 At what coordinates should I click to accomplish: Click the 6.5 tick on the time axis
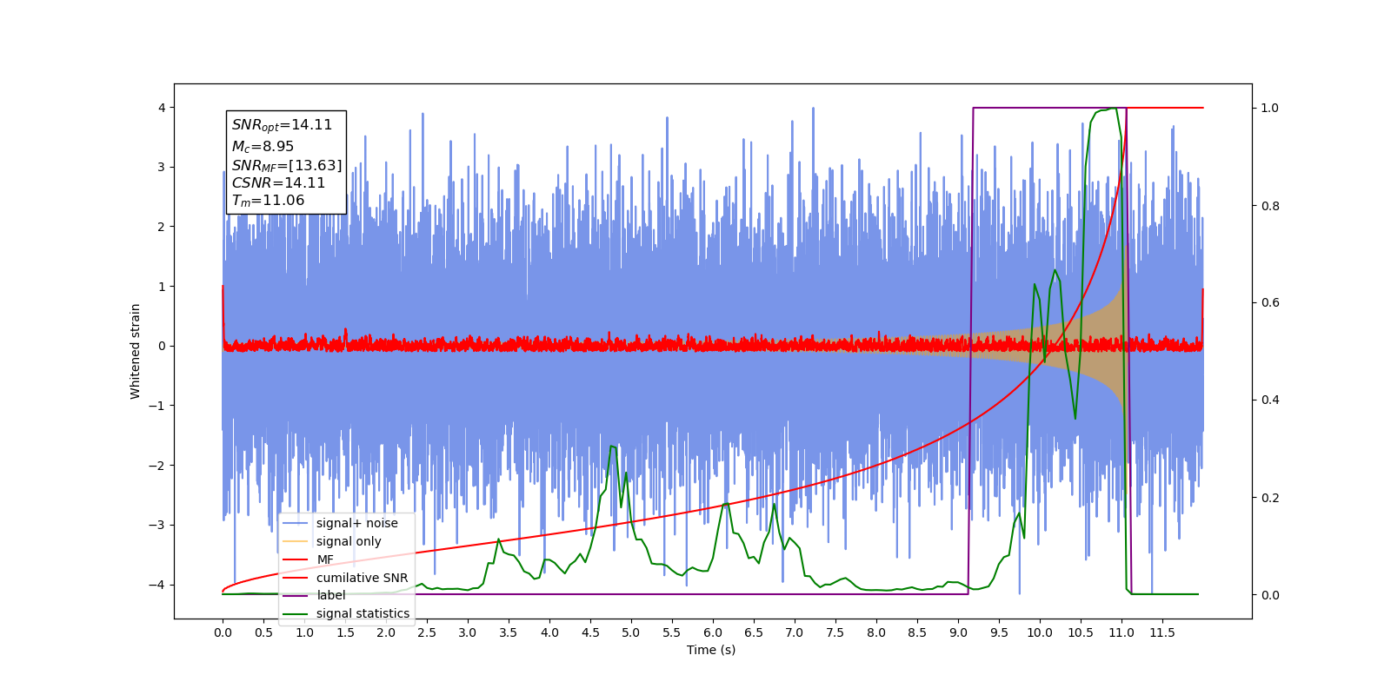[754, 632]
